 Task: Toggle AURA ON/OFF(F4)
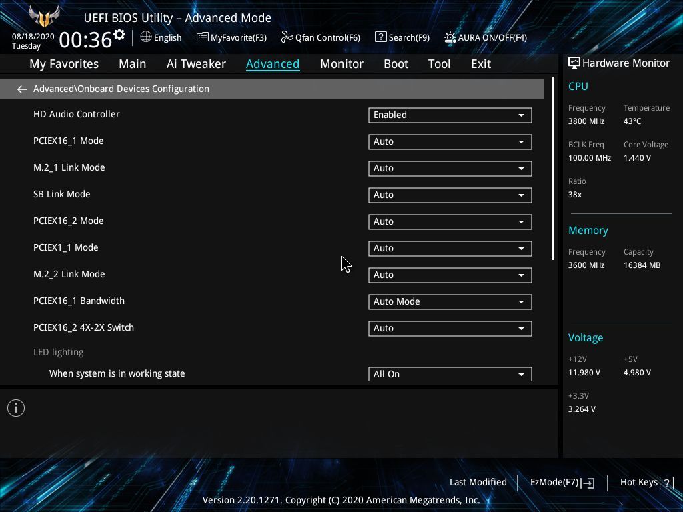click(x=486, y=37)
